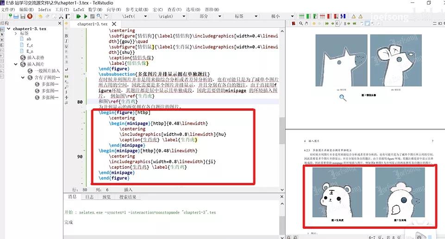Image resolution: width=445 pixels, height=239 pixels.
Task: Go to last page in PDF viewer
Action: (x=354, y=24)
